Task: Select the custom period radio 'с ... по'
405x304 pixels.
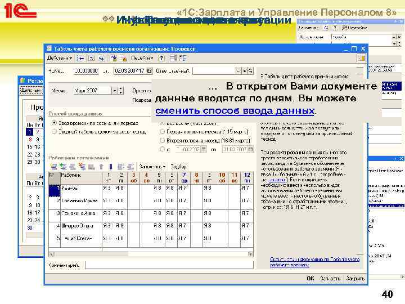Action: pos(162,149)
